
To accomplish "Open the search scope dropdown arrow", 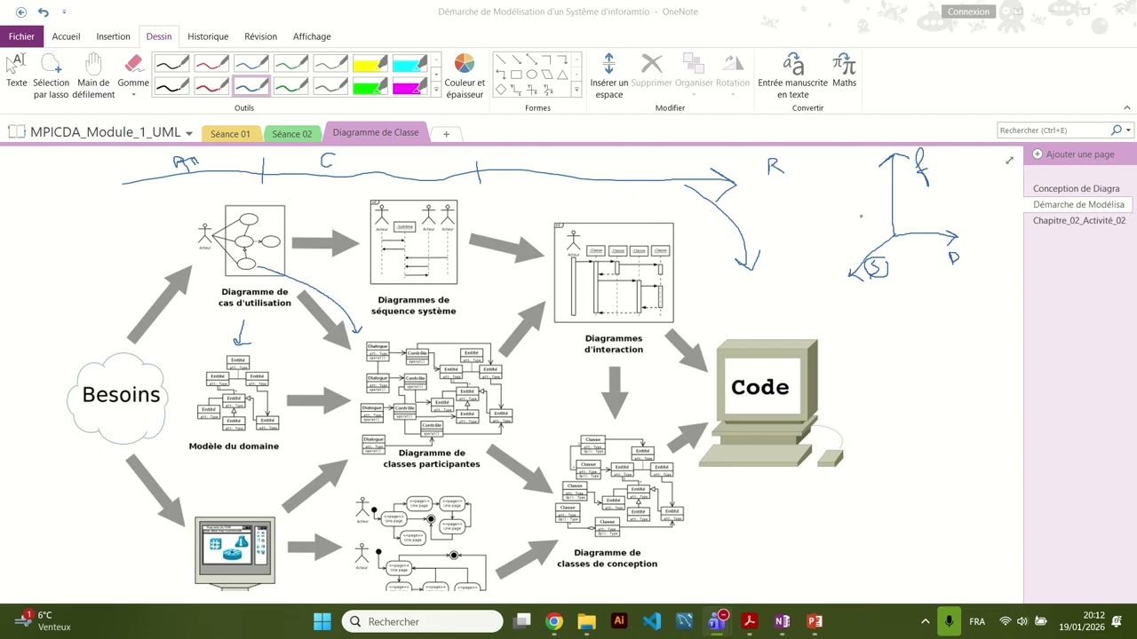I will [x=1128, y=130].
